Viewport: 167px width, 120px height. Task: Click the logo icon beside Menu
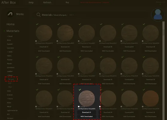(10, 14)
